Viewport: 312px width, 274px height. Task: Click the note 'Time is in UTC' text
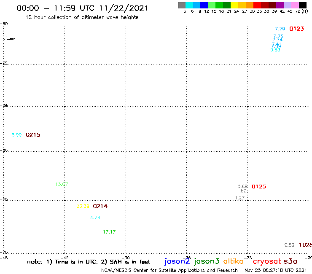coord(76,262)
